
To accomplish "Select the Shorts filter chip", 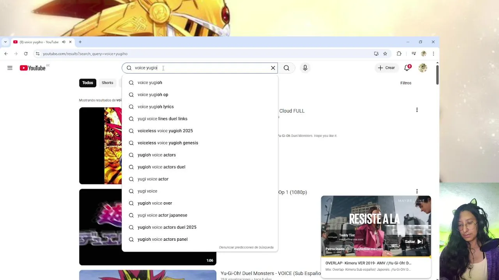I will (x=107, y=83).
